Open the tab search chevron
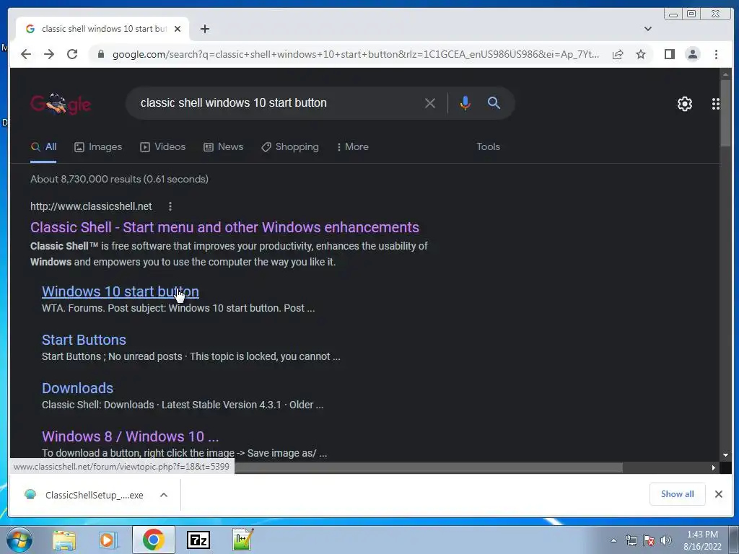 pyautogui.click(x=648, y=29)
